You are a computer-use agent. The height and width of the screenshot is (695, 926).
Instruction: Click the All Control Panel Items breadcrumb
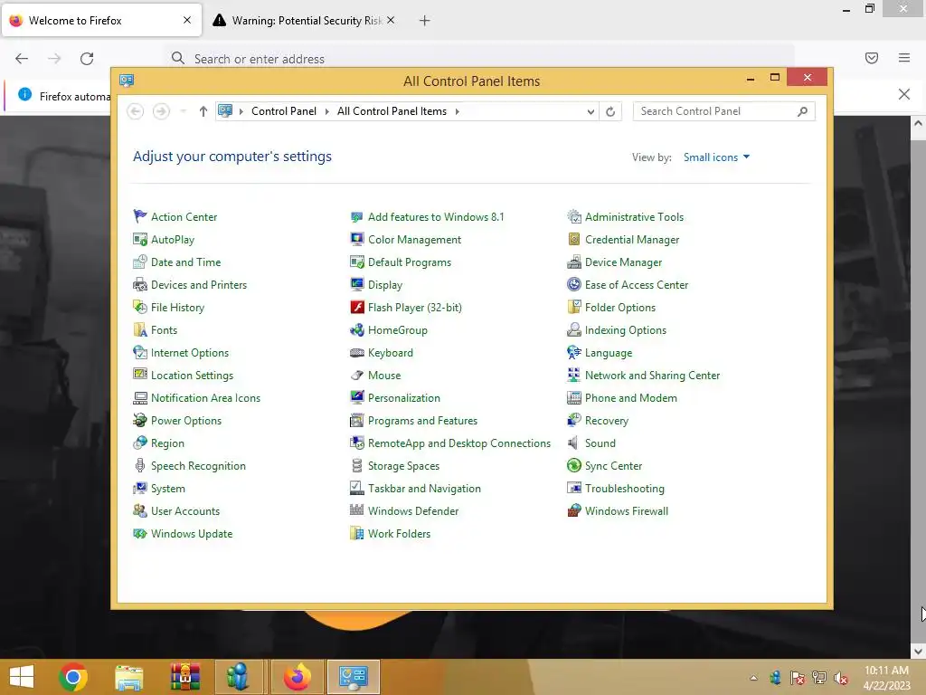pyautogui.click(x=392, y=111)
